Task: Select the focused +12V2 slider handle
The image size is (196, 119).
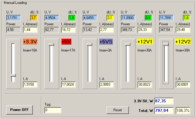Action: pyautogui.click(x=166, y=44)
